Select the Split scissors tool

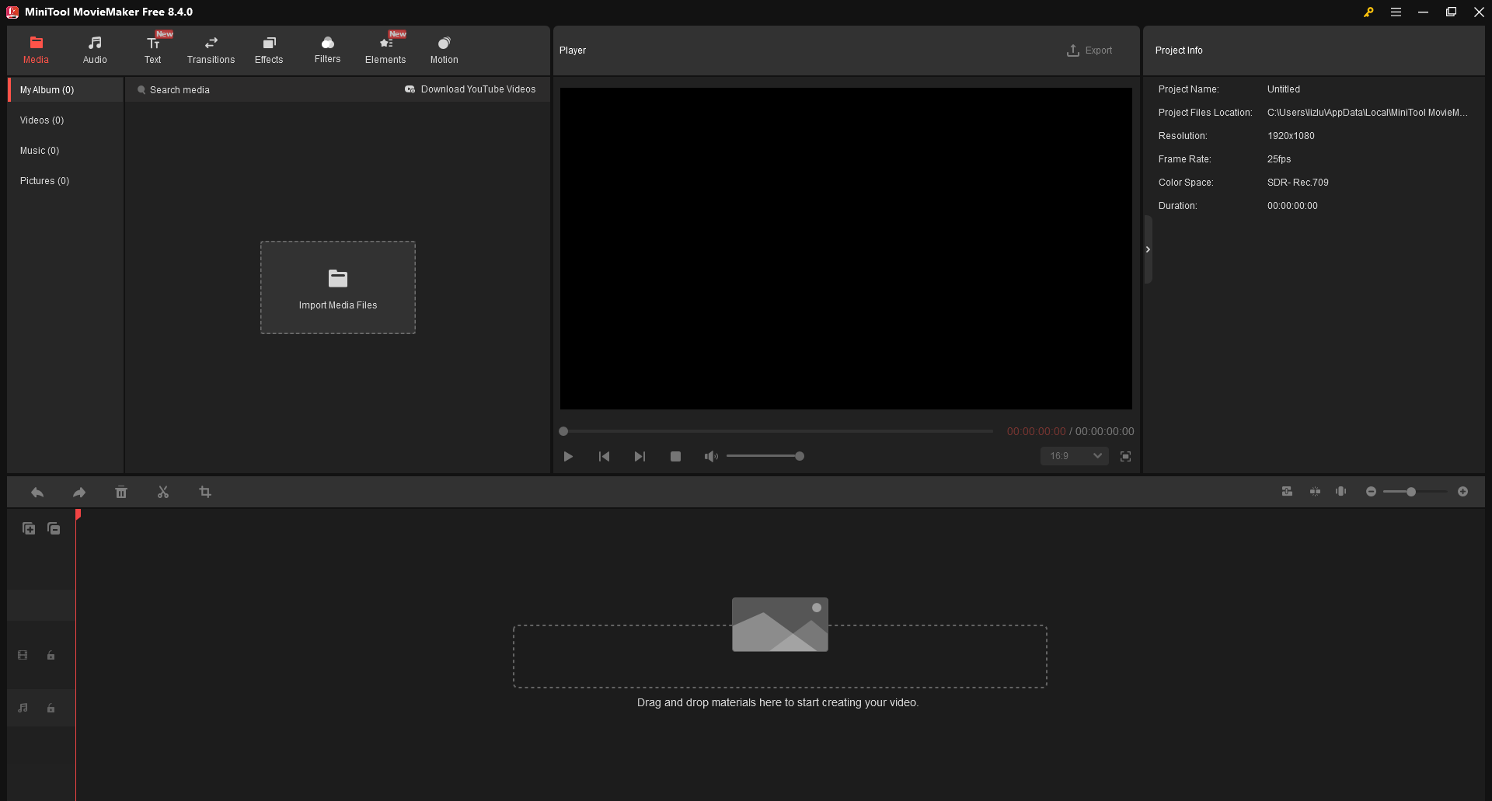(x=163, y=492)
